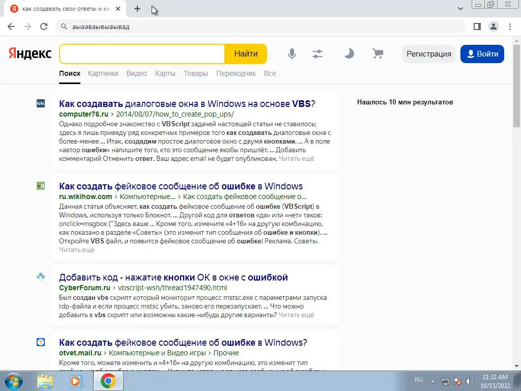Click the page vertical scrollbar thumb
The height and width of the screenshot is (391, 521).
pyautogui.click(x=517, y=86)
